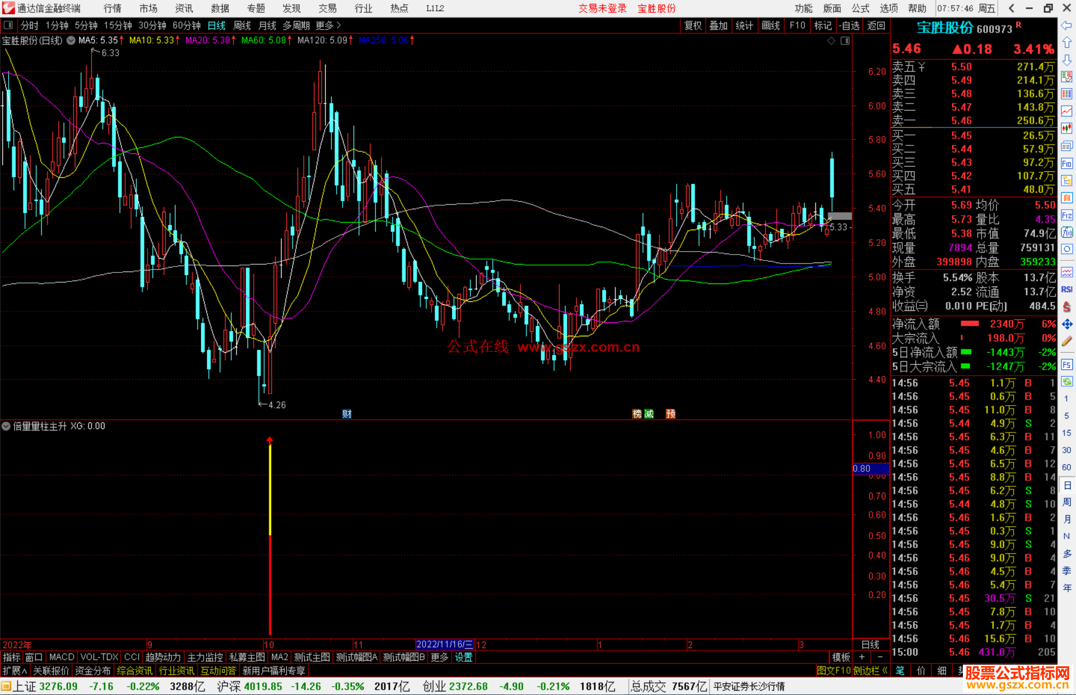The width and height of the screenshot is (1076, 695).
Task: Expand 更多 indicators in bottom indicator bar
Action: tap(439, 657)
